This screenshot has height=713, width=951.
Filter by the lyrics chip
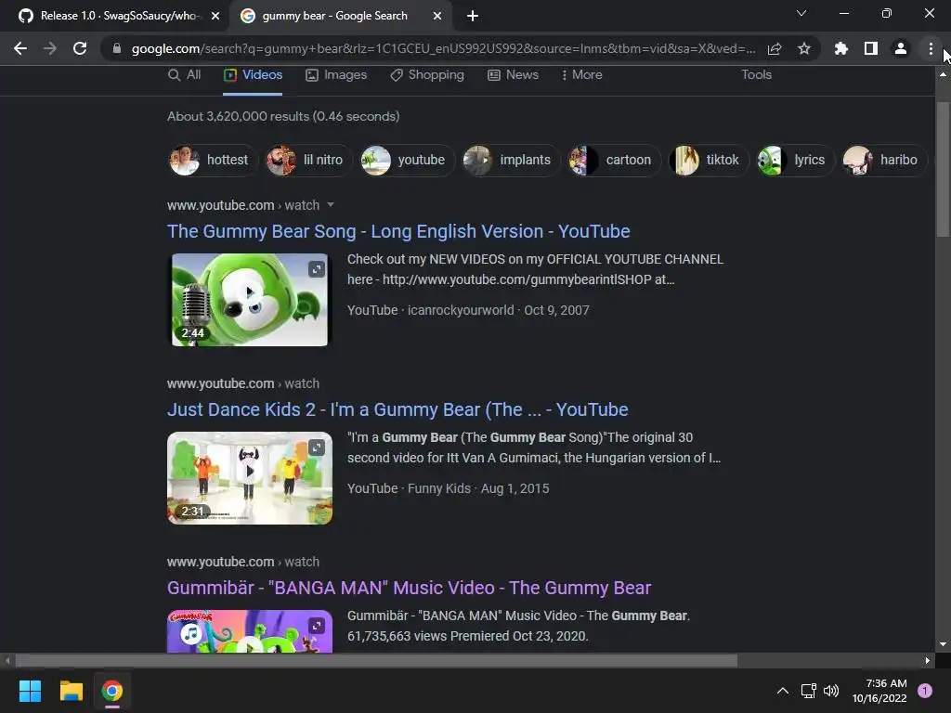coord(796,160)
